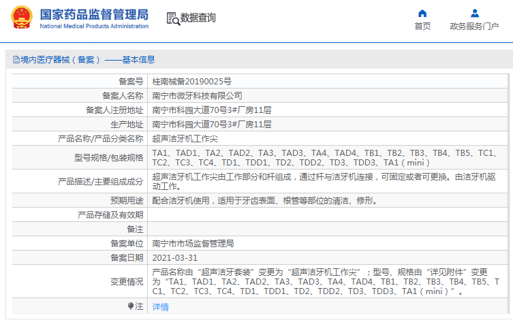
Task: Click the 产品存储及有效期 label
Action: (x=110, y=214)
